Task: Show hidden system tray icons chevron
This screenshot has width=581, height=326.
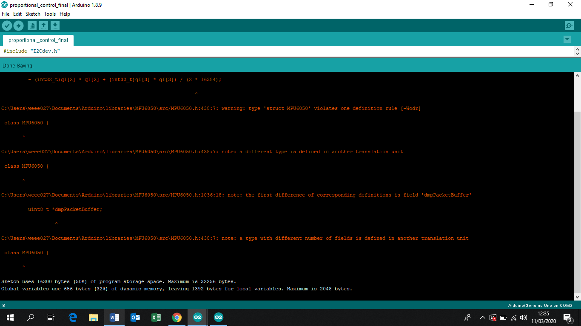Action: click(x=482, y=318)
